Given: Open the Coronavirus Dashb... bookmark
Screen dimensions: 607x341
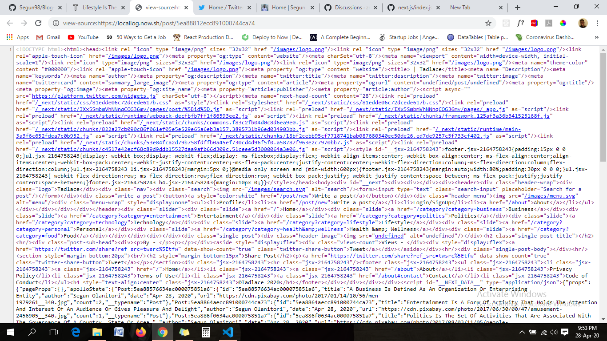Looking at the screenshot, I should [545, 37].
